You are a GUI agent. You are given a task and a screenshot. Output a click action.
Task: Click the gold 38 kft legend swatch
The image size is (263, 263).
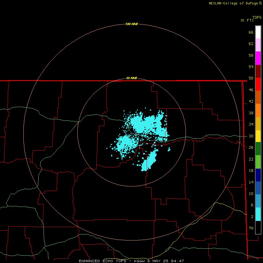[x=258, y=124]
